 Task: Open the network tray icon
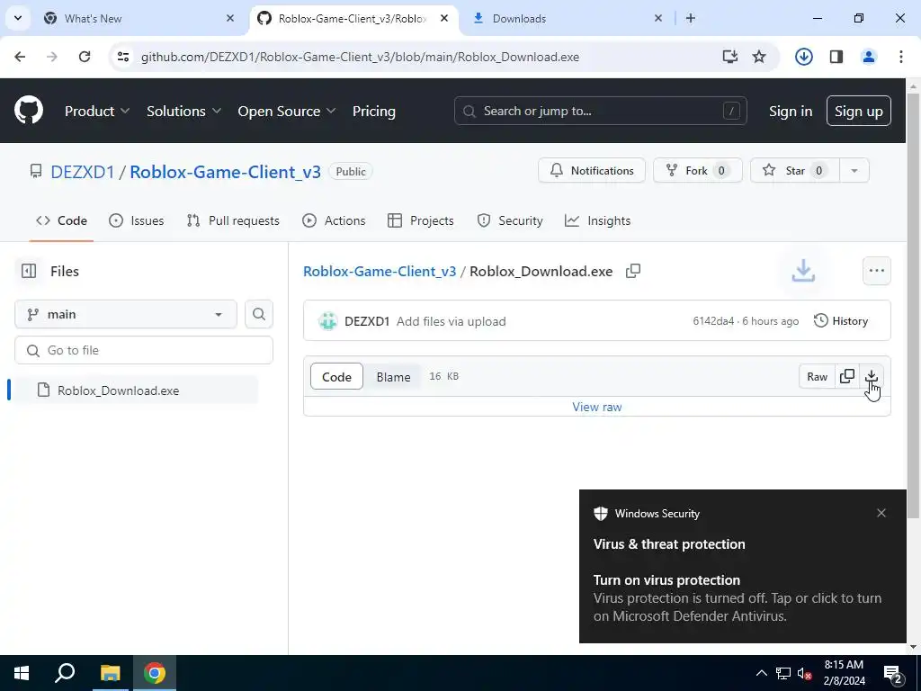[x=783, y=673]
